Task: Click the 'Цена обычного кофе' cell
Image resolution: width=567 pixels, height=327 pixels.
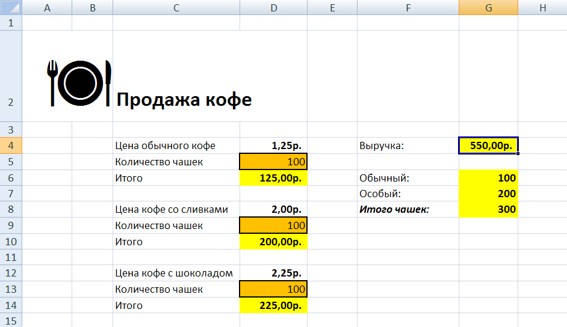Action: click(x=176, y=145)
